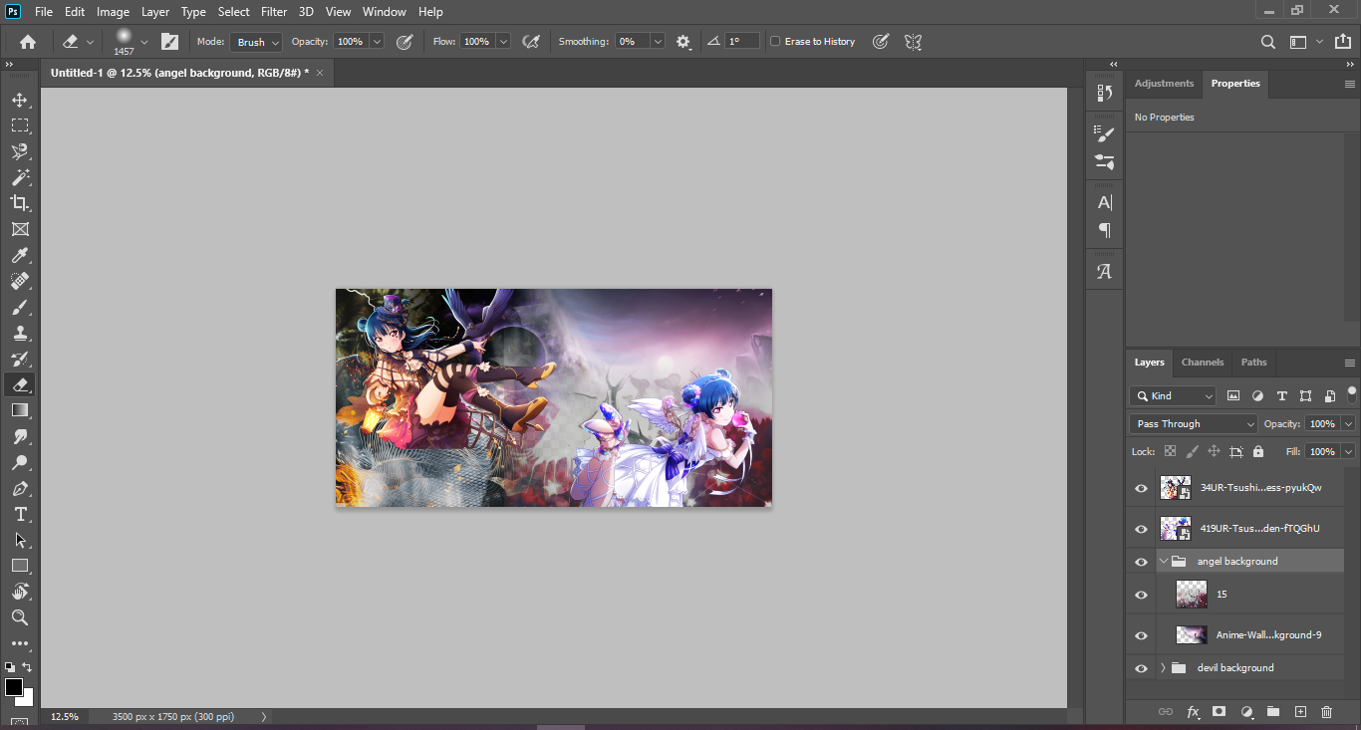Open the Image menu
This screenshot has width=1361, height=730.
[x=113, y=12]
